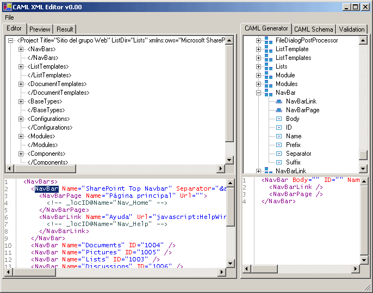Click the NavBarLink child element icon under NavBar
This screenshot has width=373, height=293.
pyautogui.click(x=279, y=101)
